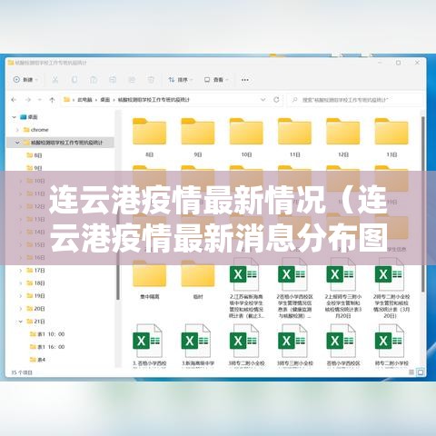Select the 临时 folder

(198, 280)
